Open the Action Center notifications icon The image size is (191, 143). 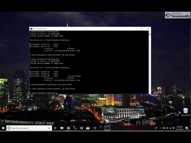(x=187, y=128)
